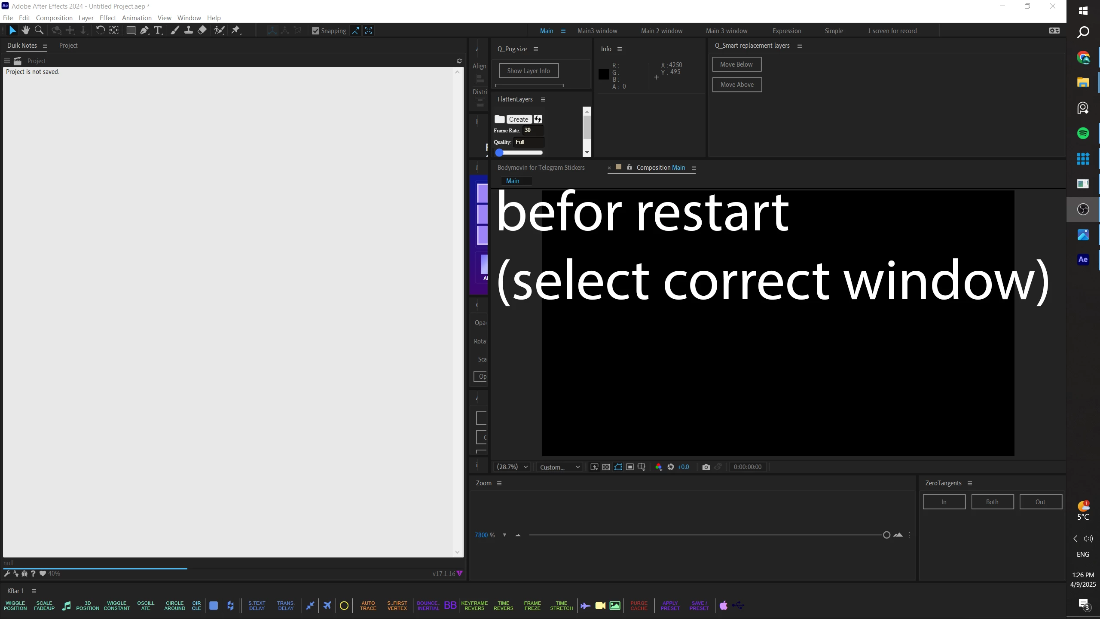This screenshot has width=1100, height=619.
Task: Select the Pen tool
Action: (x=144, y=30)
